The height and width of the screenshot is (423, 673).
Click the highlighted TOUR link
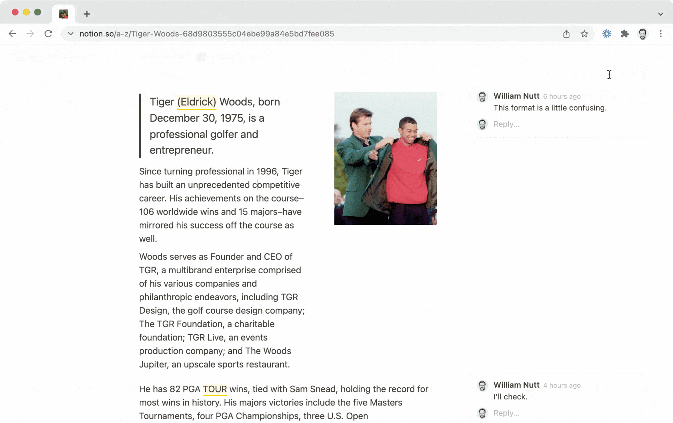coord(215,389)
